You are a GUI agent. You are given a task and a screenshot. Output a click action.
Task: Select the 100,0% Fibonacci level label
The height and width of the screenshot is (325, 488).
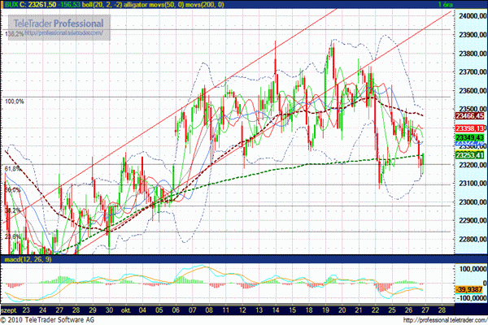15,102
